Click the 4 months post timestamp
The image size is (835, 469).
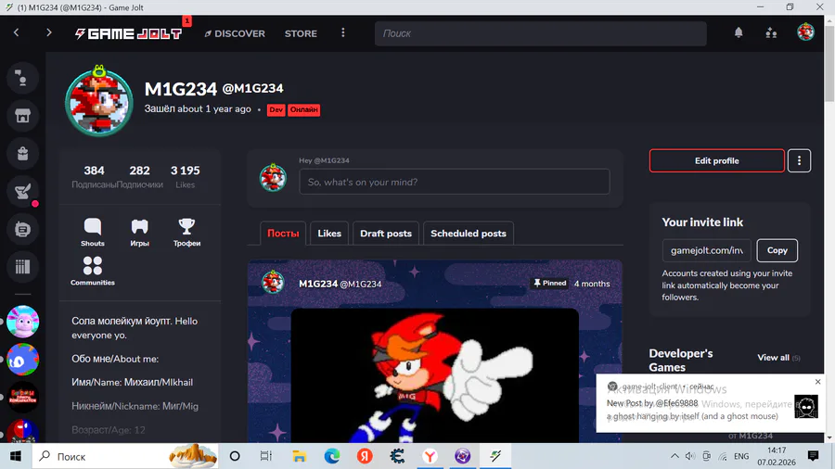coord(592,284)
